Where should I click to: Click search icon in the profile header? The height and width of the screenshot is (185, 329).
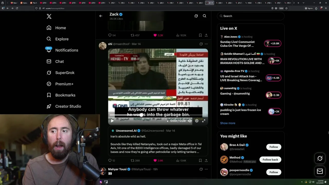point(205,16)
